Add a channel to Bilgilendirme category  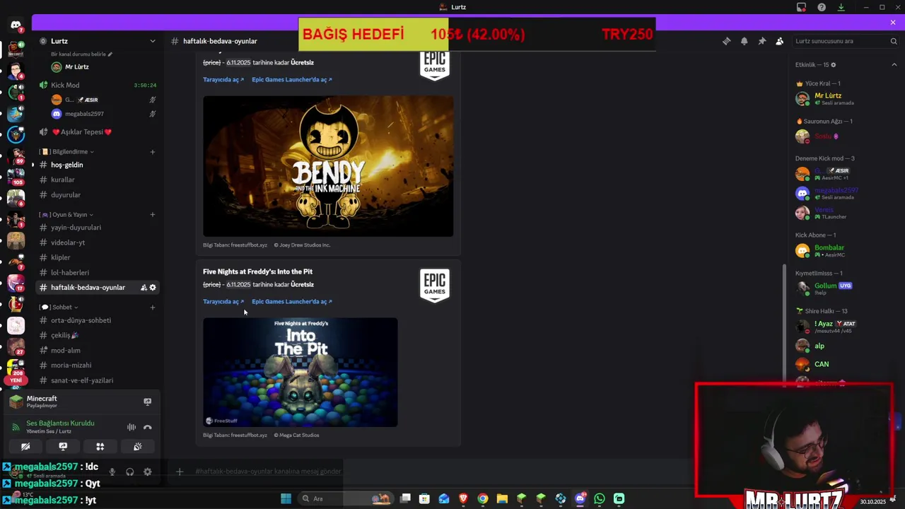click(x=152, y=151)
